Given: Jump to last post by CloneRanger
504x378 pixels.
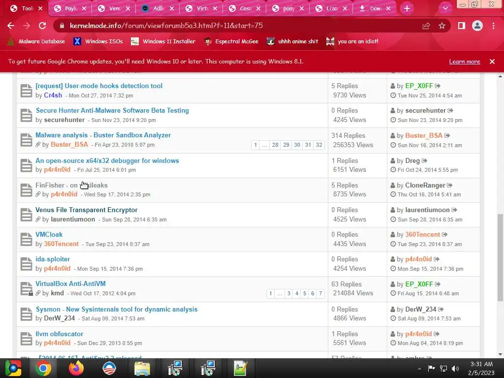Looking at the screenshot, I should (450, 186).
